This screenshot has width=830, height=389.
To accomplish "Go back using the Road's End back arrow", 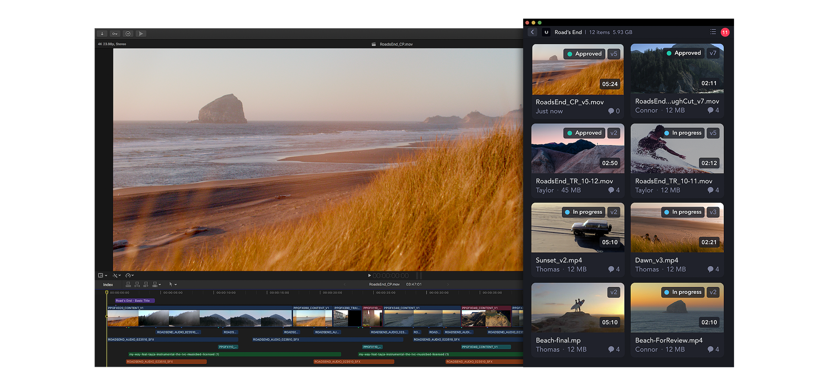I will click(x=532, y=32).
